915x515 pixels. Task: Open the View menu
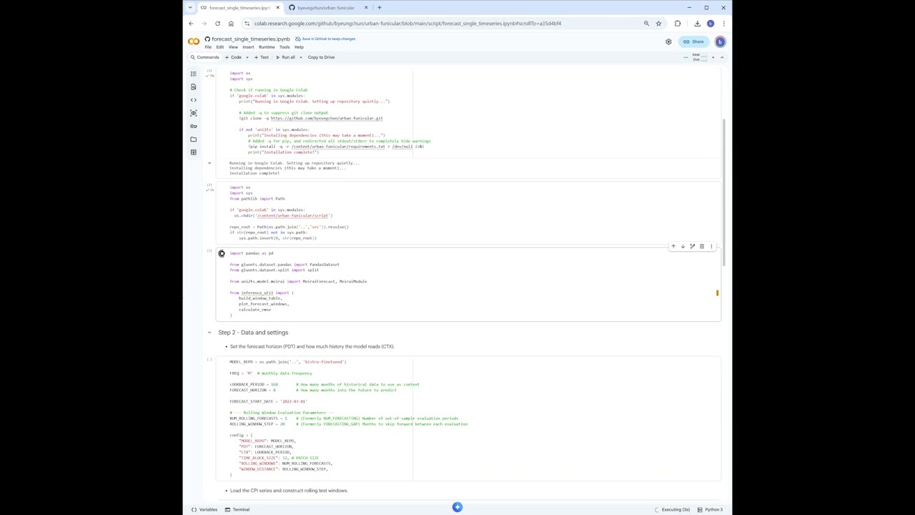[x=233, y=47]
